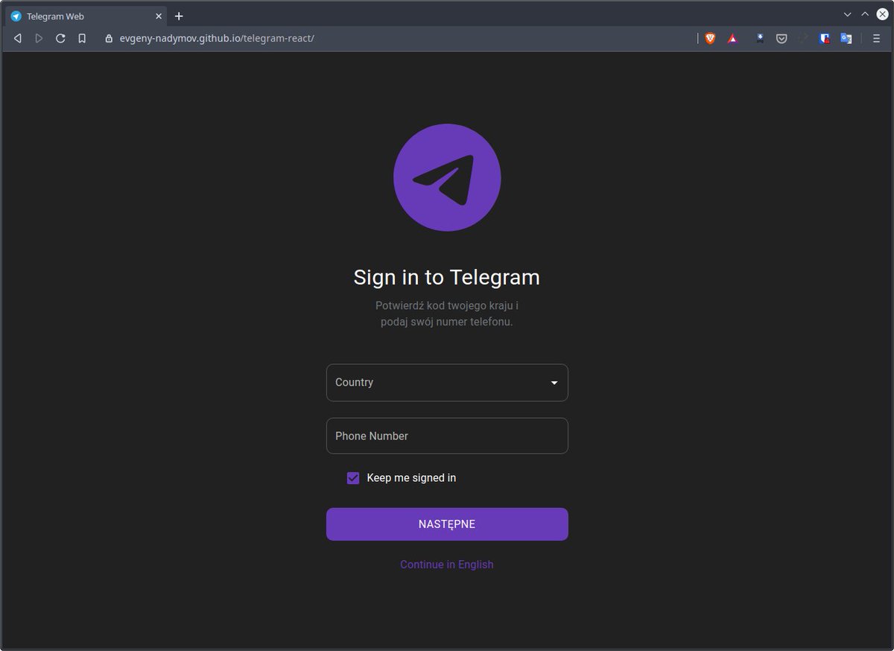Open the blue download extension icon
This screenshot has height=651, width=894.
pyautogui.click(x=759, y=38)
